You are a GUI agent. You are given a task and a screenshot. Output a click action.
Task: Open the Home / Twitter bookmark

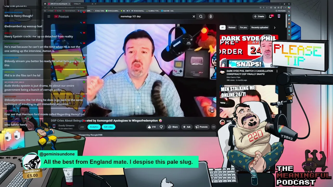99,11
